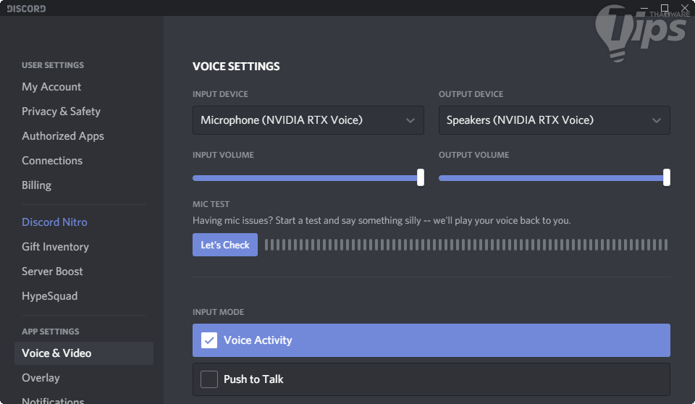Open the Overlay app settings
Image resolution: width=695 pixels, height=404 pixels.
pos(41,378)
